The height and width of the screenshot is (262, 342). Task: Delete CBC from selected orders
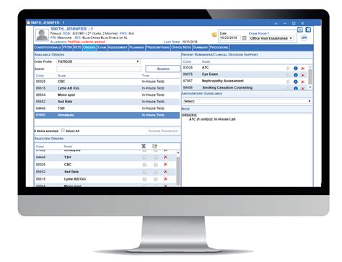[x=165, y=165]
